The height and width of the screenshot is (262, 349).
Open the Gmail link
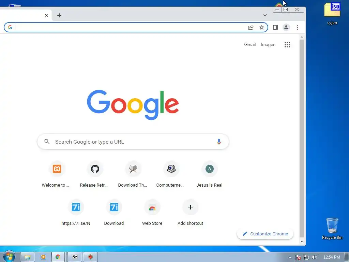[250, 45]
